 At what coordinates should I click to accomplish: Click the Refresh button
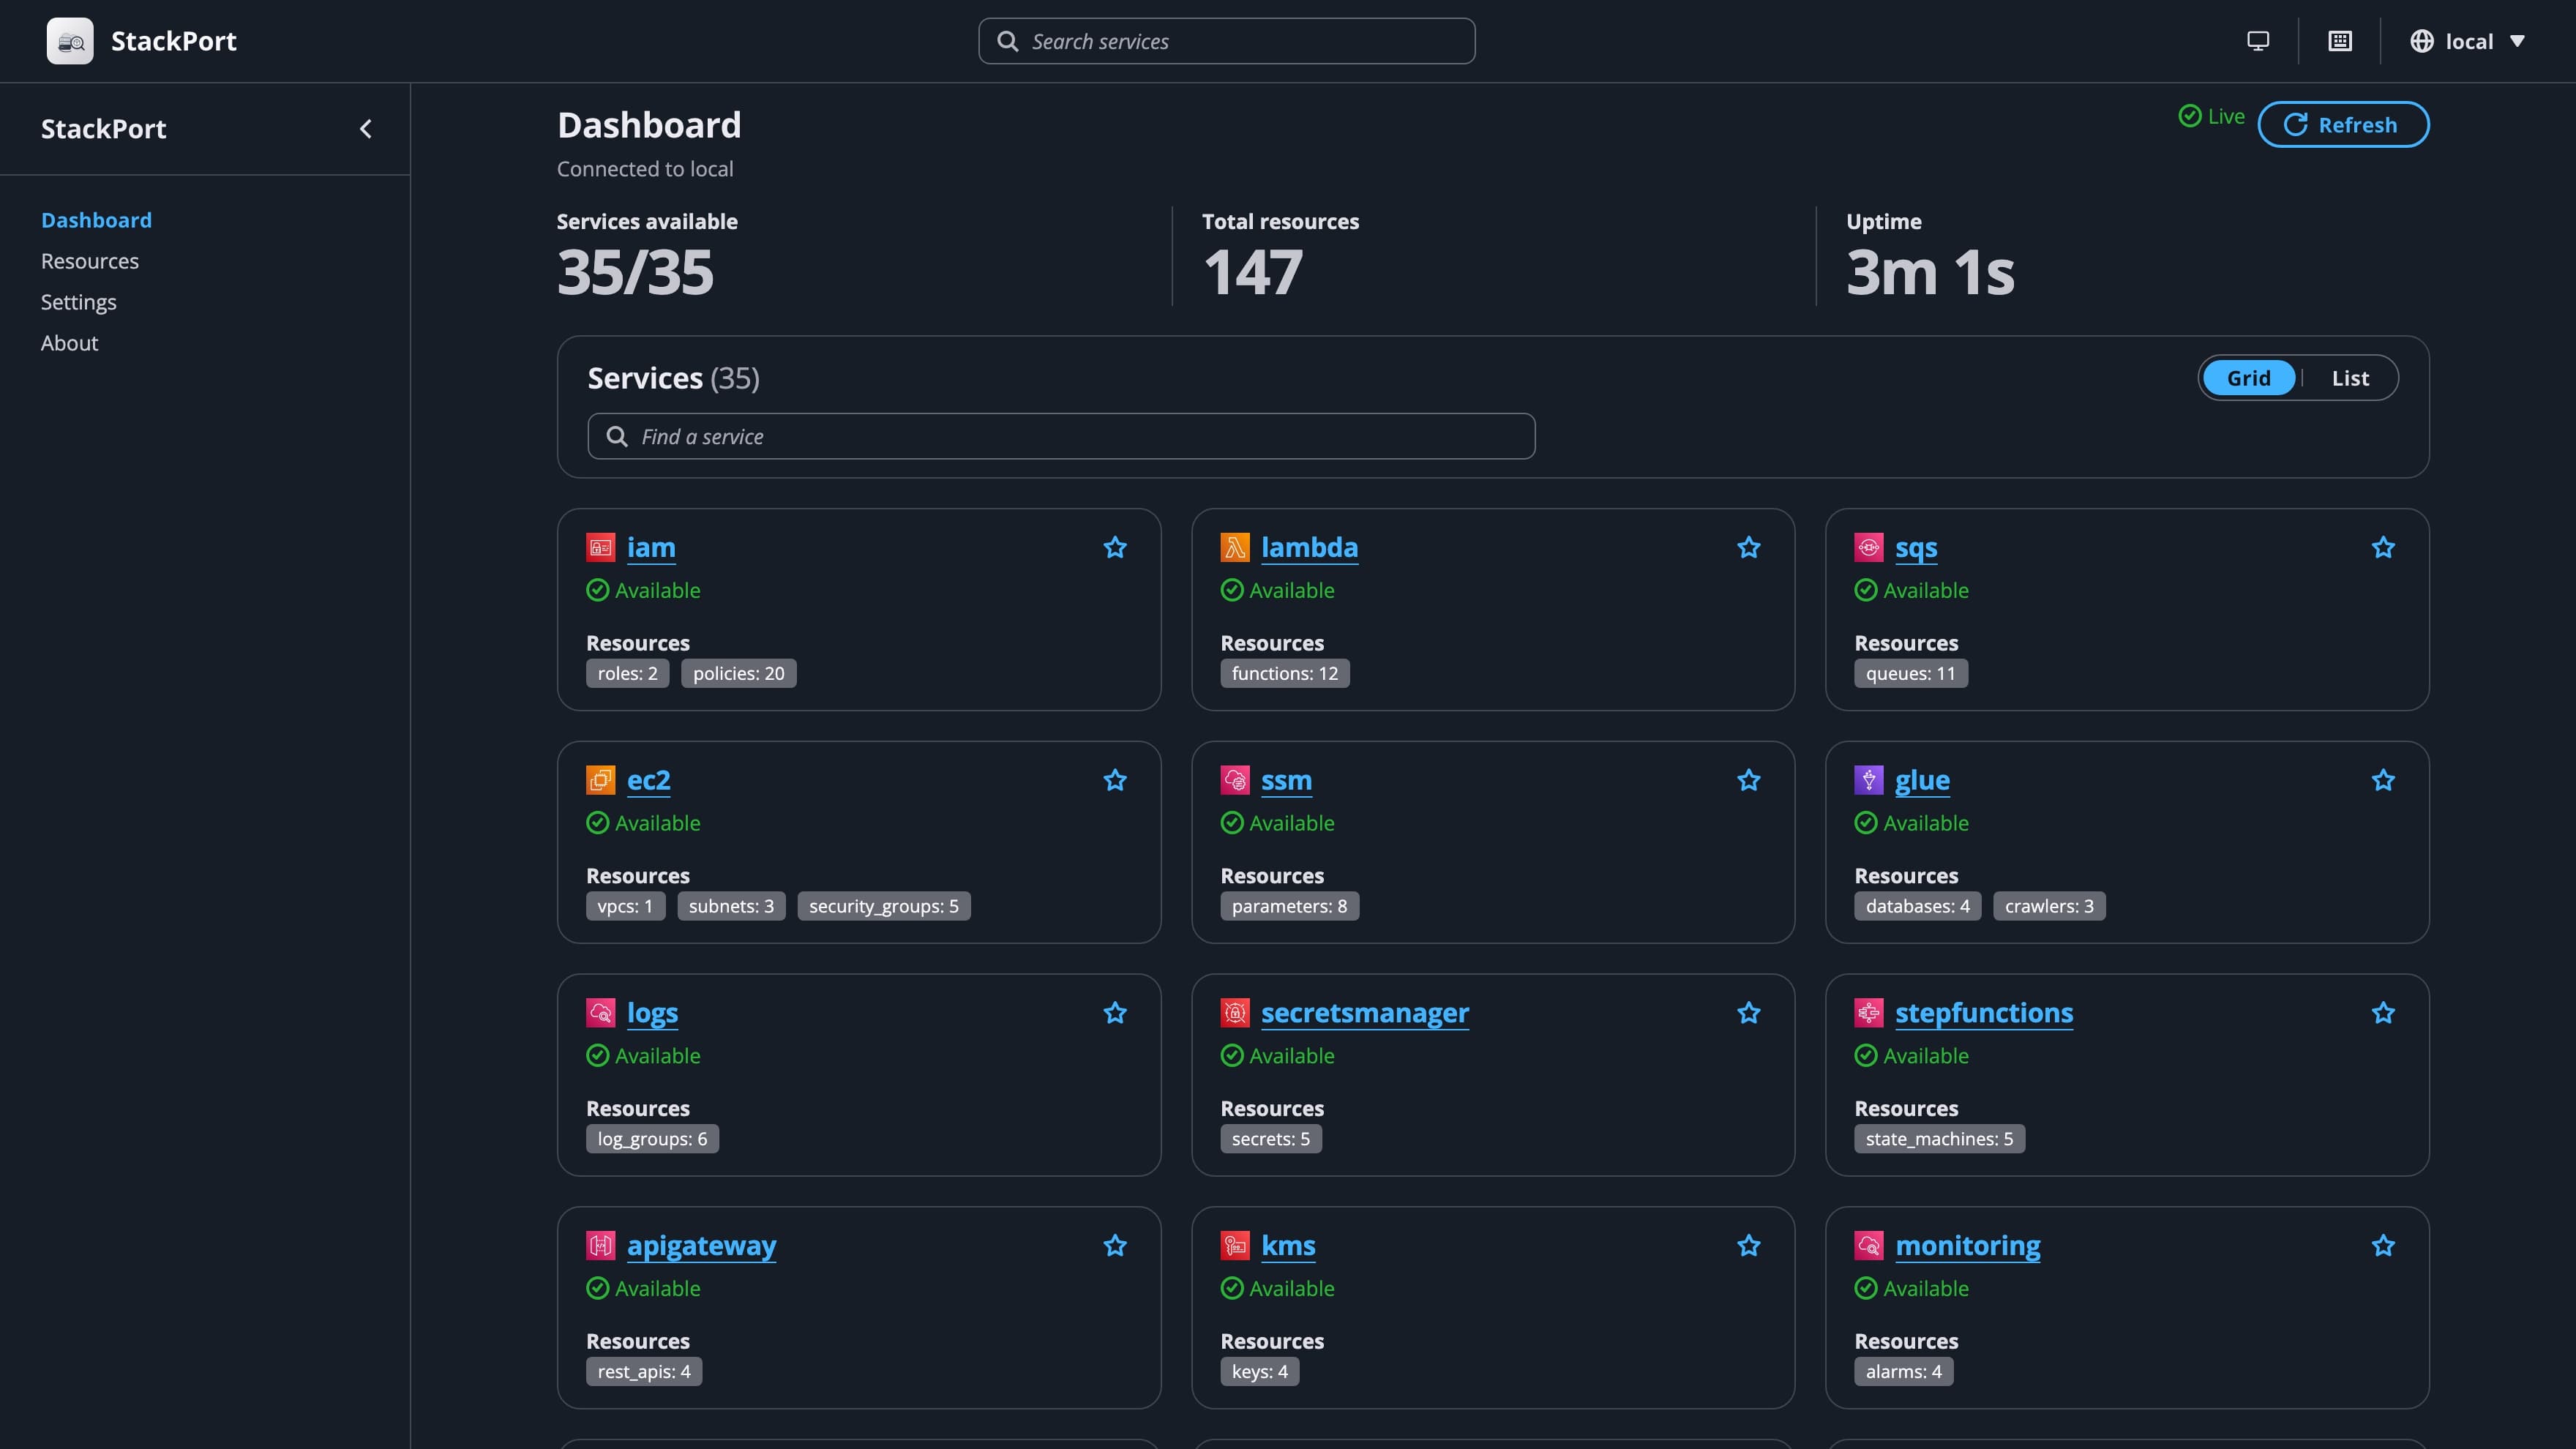click(x=2343, y=124)
